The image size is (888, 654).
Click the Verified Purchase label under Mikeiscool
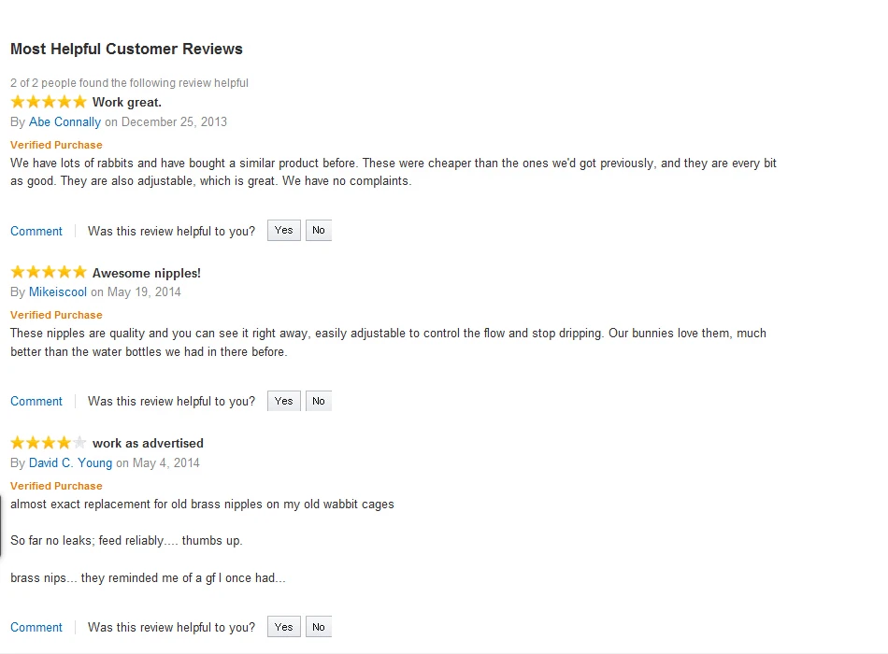pyautogui.click(x=56, y=315)
